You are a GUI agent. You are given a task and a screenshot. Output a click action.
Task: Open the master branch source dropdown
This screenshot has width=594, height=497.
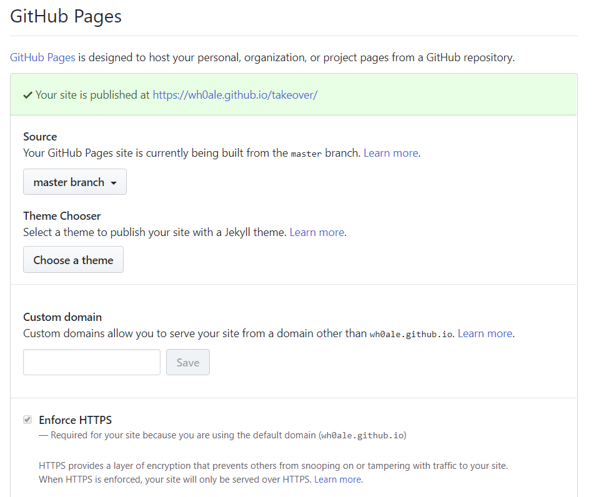[75, 182]
